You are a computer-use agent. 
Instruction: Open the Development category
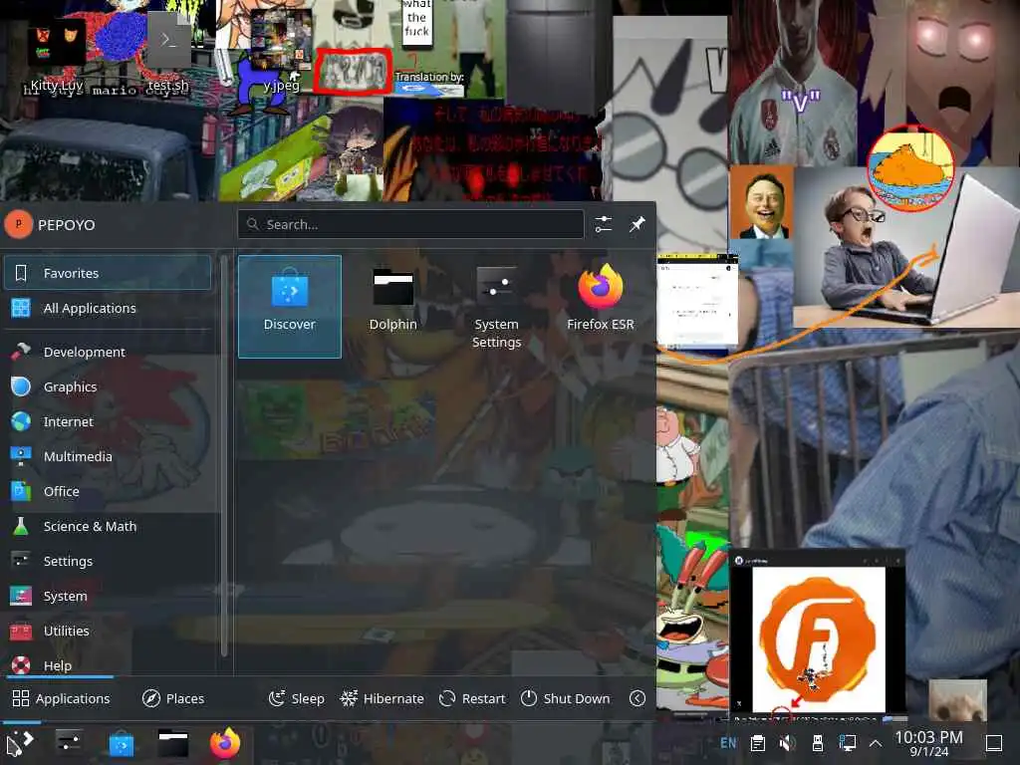tap(108, 352)
